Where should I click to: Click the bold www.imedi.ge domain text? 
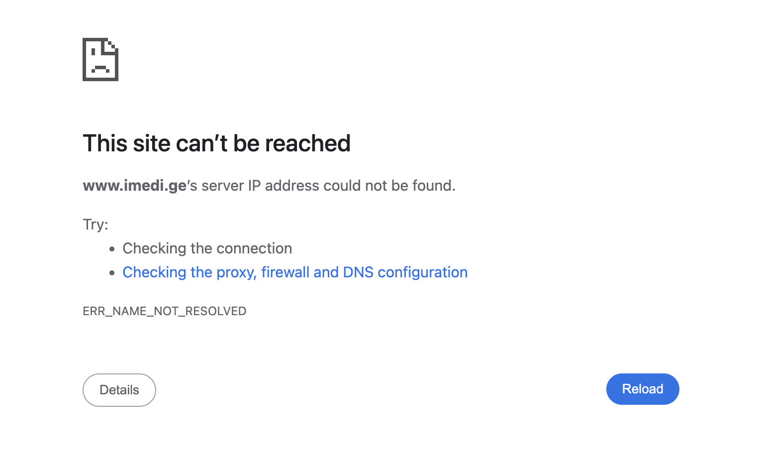pos(134,185)
